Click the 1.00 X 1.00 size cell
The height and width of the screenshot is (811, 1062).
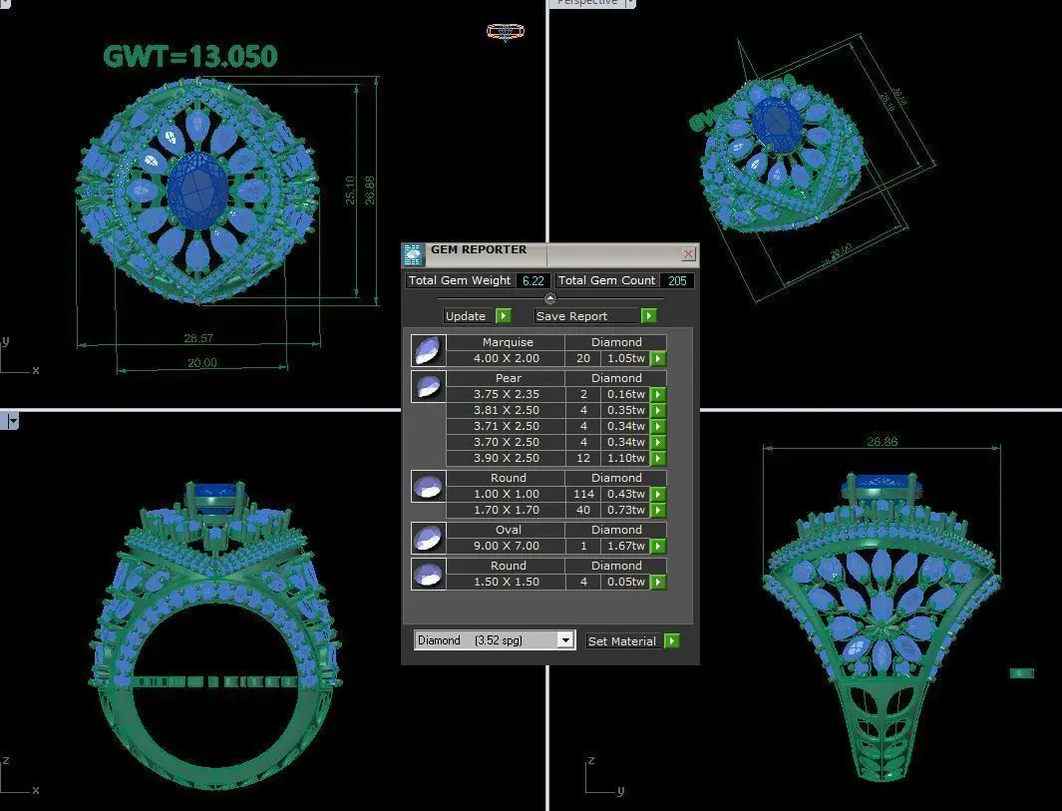point(506,494)
